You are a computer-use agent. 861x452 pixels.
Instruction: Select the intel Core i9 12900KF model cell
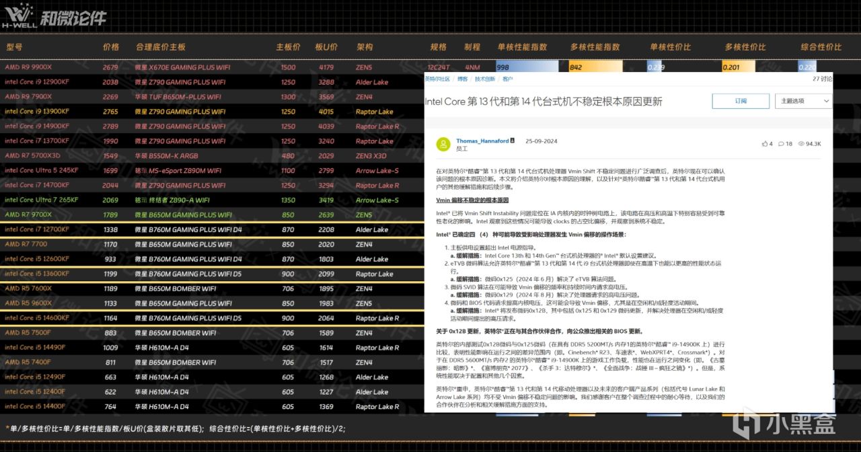pos(37,82)
